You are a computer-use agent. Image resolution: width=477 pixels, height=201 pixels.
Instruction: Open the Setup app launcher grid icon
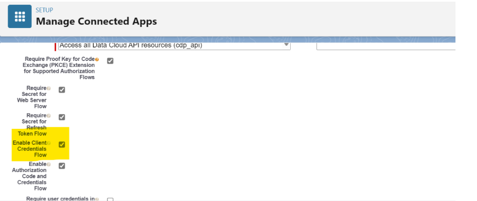pyautogui.click(x=20, y=17)
